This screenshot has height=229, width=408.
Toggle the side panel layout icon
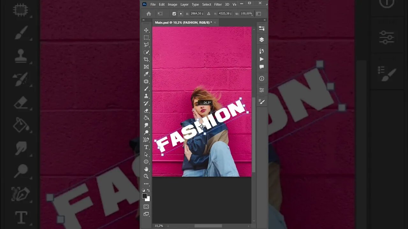(x=259, y=14)
